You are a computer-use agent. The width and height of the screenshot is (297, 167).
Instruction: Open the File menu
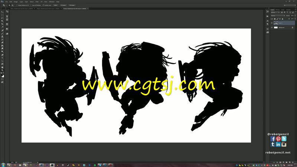[x=7, y=2]
